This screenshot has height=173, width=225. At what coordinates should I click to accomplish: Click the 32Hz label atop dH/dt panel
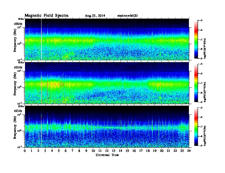tap(21, 19)
